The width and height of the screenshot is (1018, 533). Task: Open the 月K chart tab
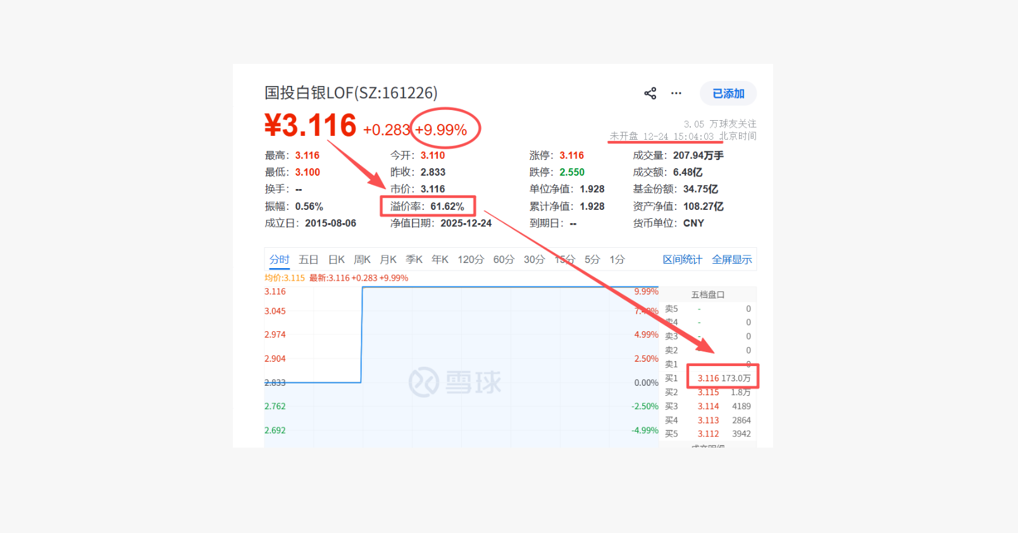tap(388, 259)
